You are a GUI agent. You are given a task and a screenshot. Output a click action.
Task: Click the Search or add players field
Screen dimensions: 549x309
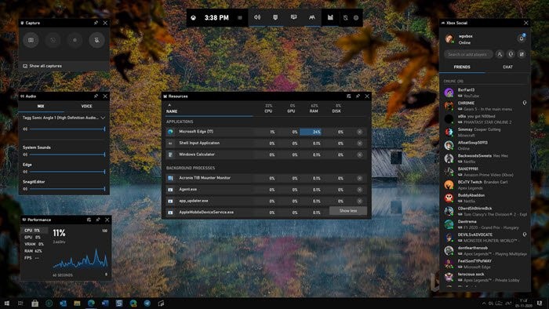[468, 55]
